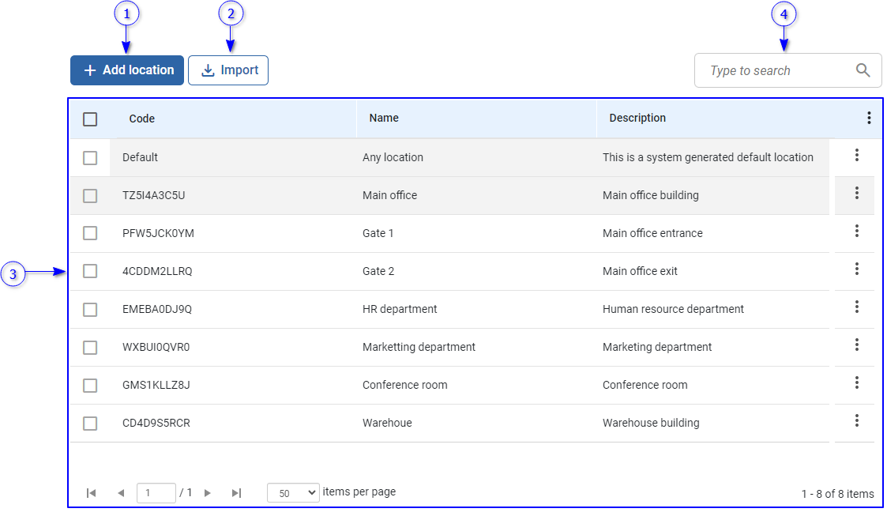Jump to the last page

[236, 493]
